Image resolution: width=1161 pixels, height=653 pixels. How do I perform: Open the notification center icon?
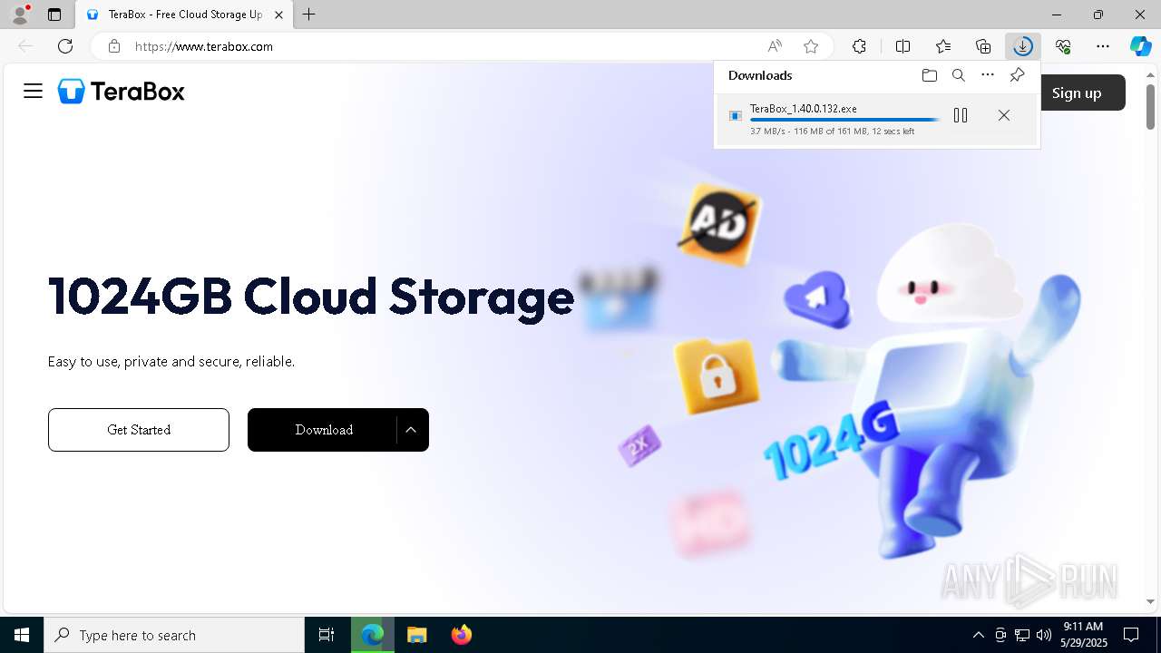coord(1131,635)
